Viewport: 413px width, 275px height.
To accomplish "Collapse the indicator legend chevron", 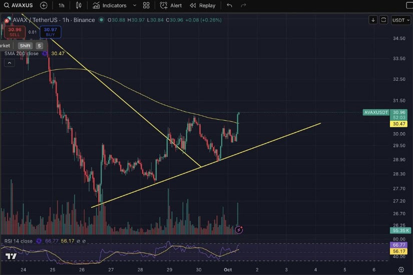I will click(x=10, y=63).
